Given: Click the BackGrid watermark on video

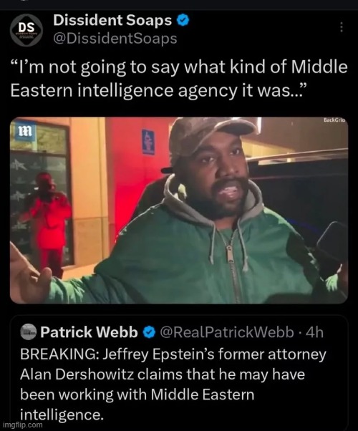Looking at the screenshot, I should coord(334,120).
